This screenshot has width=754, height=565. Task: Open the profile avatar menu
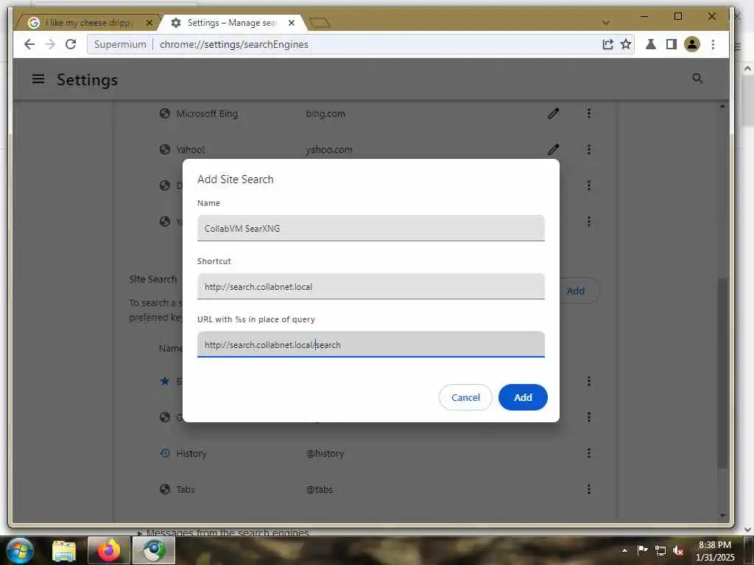[692, 44]
